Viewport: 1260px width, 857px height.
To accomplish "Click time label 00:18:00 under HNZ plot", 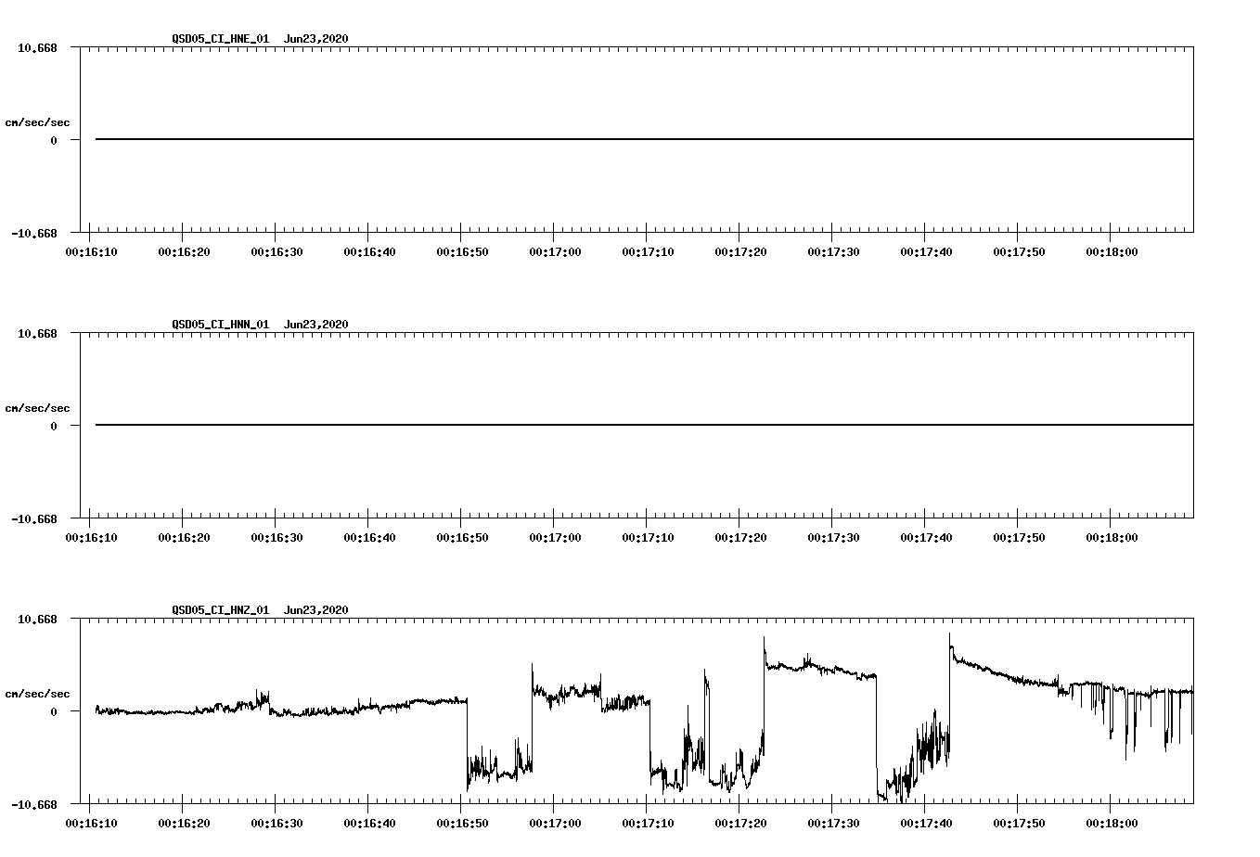I will coord(1112,824).
